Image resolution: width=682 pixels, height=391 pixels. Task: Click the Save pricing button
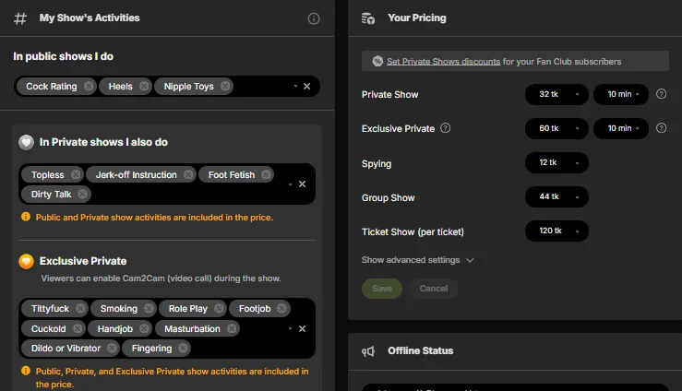tap(381, 289)
